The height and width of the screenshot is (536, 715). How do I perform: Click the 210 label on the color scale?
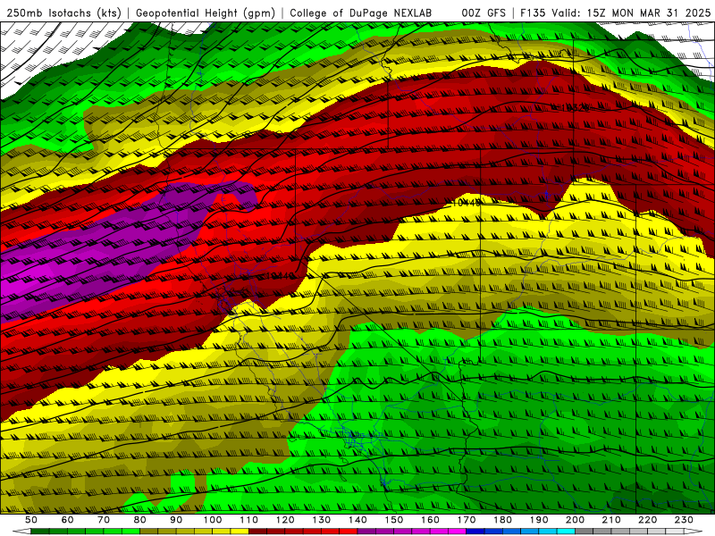pos(611,520)
